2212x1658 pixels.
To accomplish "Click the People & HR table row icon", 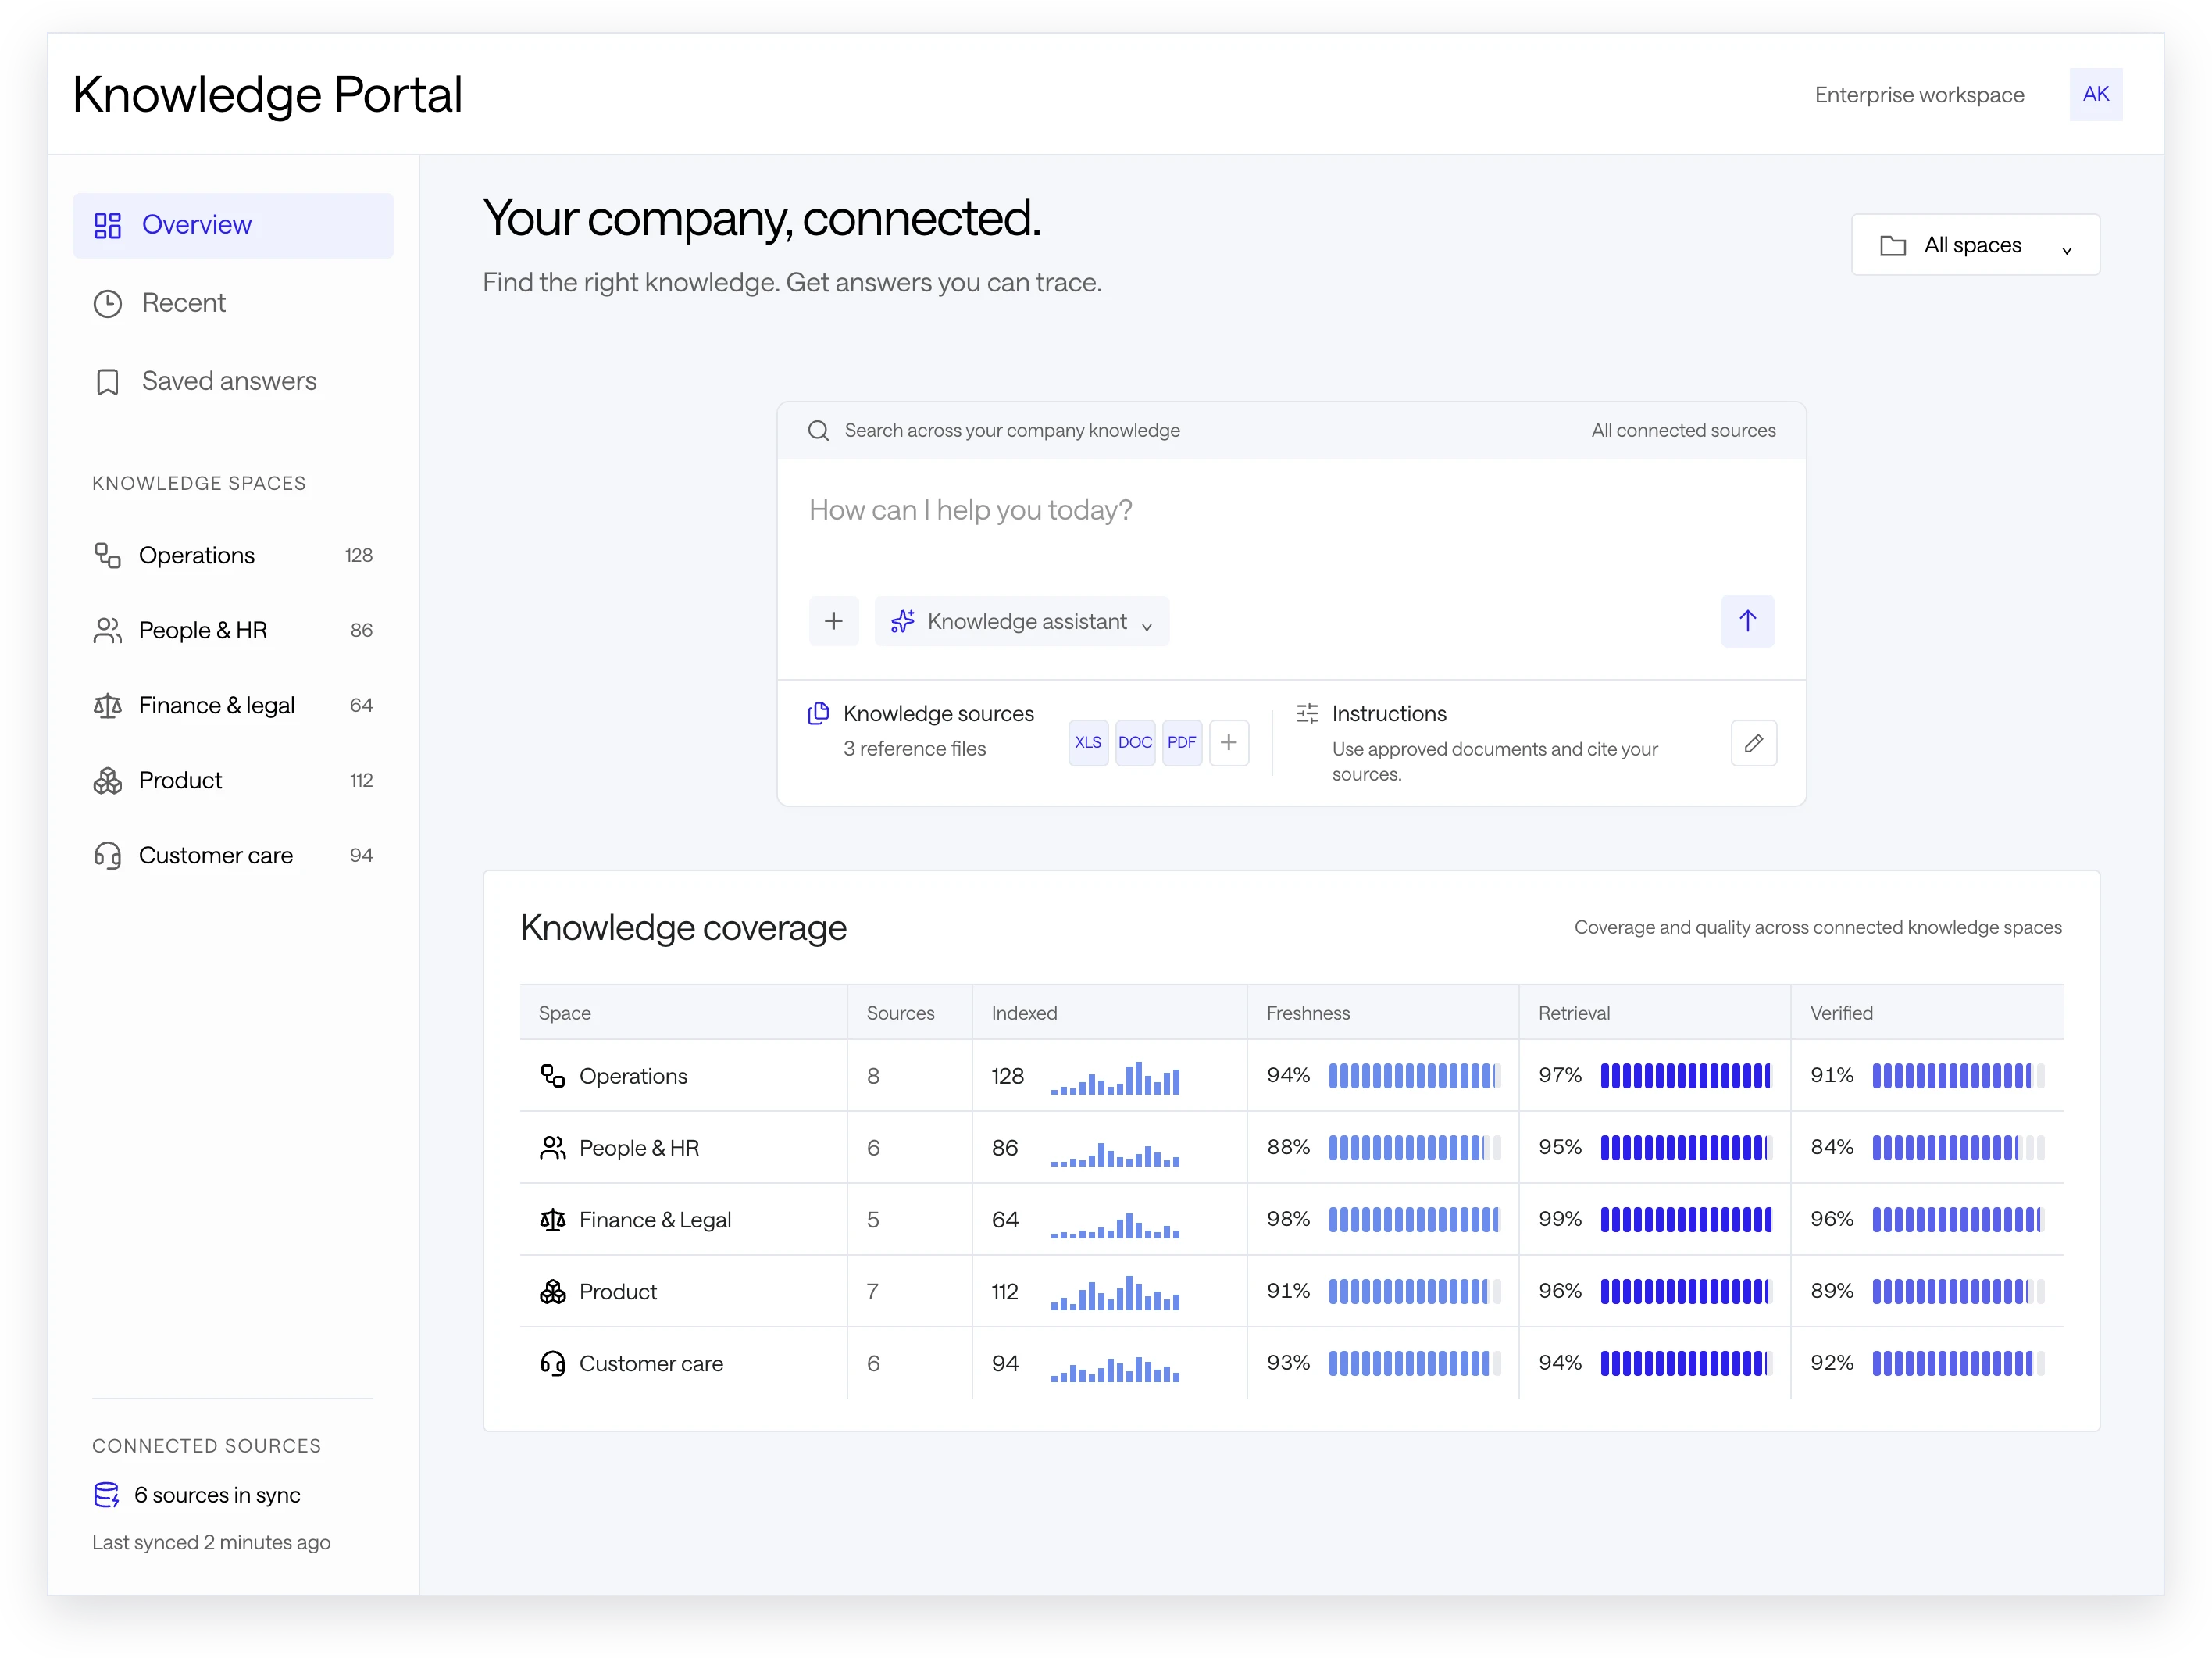I will [553, 1148].
